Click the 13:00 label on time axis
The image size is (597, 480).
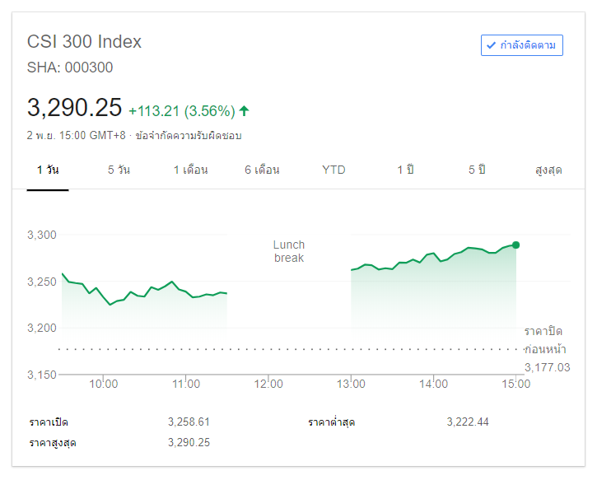pos(352,384)
